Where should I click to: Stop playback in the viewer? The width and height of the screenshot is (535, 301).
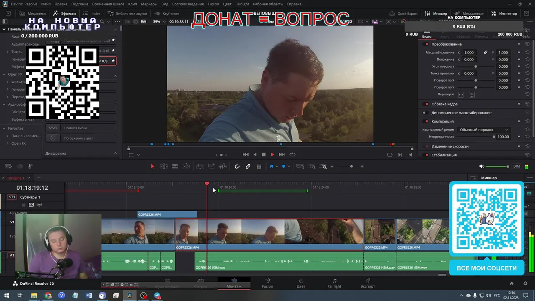tap(264, 155)
